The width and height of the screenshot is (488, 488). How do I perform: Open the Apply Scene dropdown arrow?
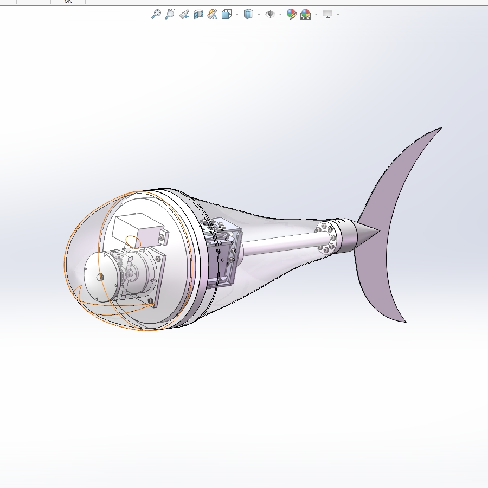[316, 14]
